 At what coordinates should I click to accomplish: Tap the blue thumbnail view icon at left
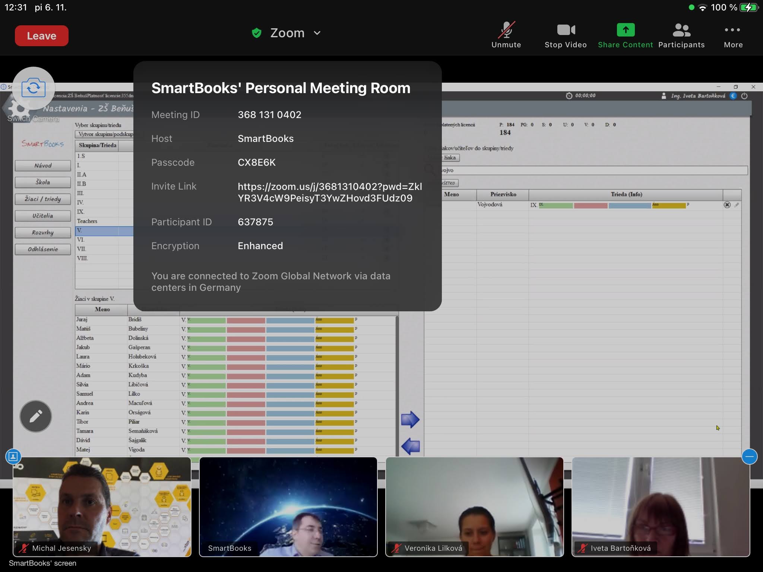[x=13, y=456]
